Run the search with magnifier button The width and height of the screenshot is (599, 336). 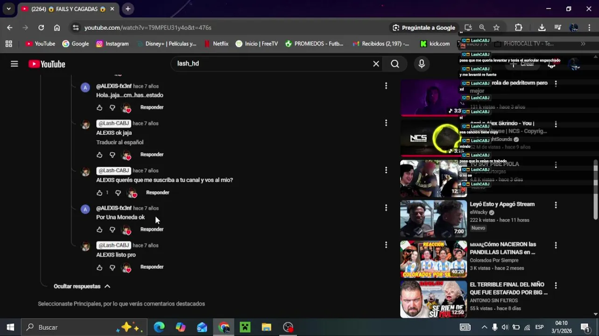click(x=395, y=63)
